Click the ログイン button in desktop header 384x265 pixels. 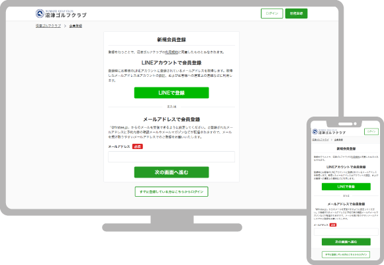[272, 13]
